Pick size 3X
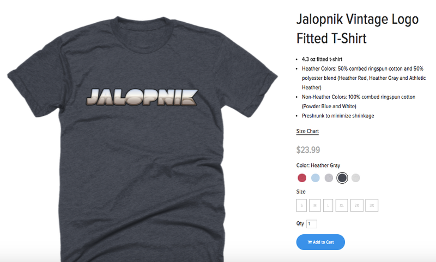Viewport: 436px width, 262px height. pos(372,205)
